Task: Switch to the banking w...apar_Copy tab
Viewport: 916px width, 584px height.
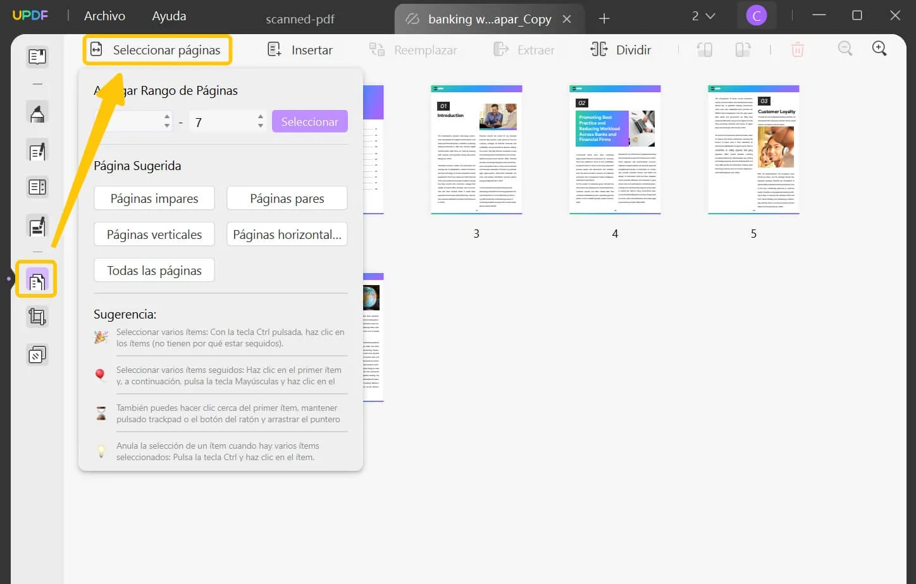Action: click(489, 19)
